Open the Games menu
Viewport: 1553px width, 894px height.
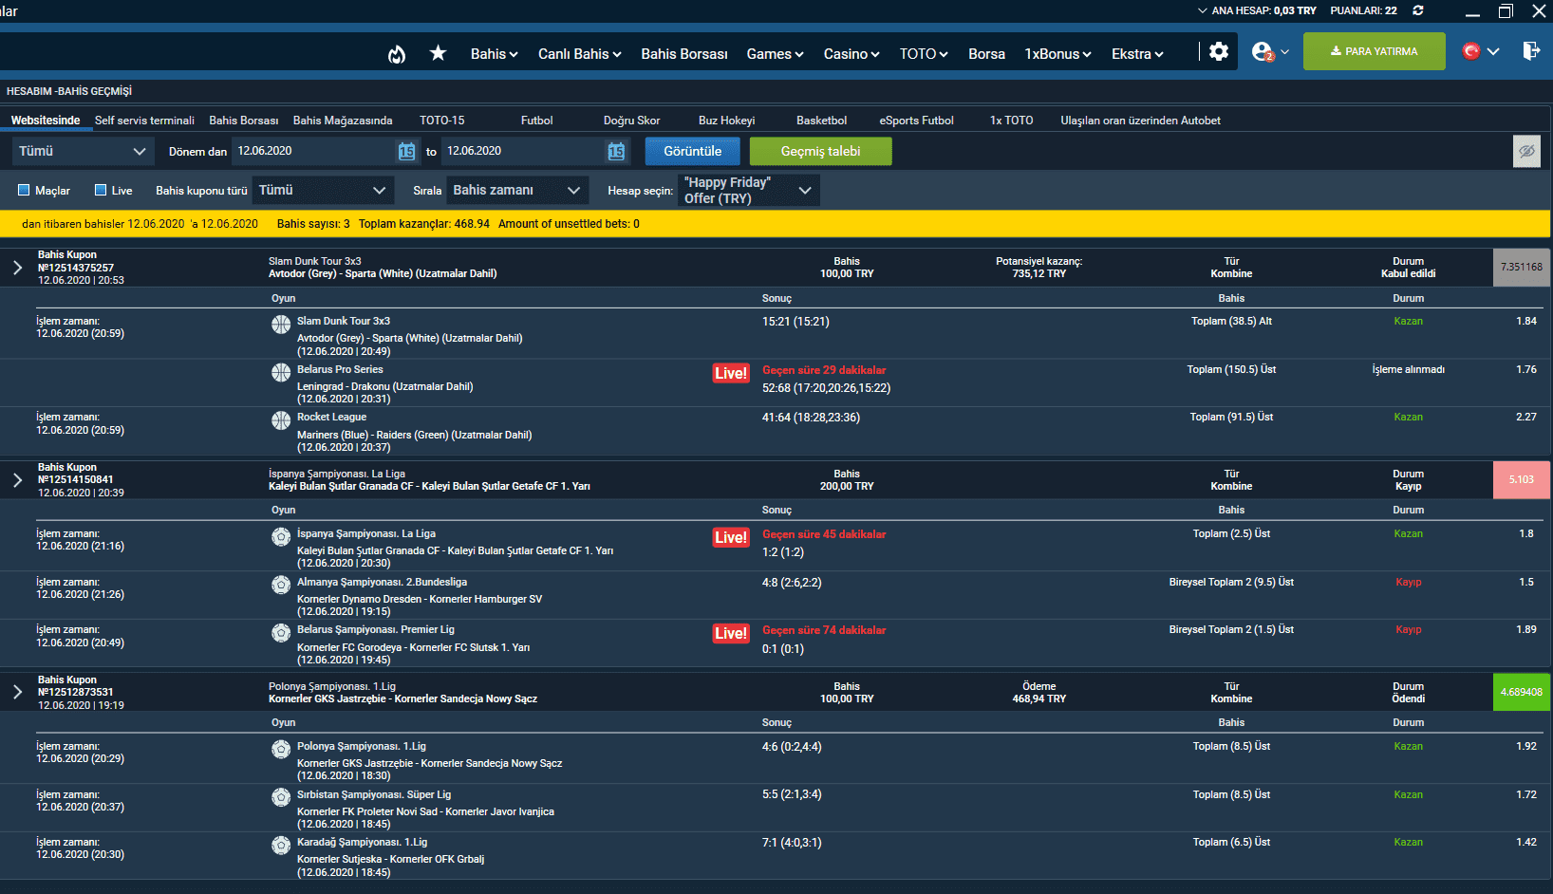(776, 54)
